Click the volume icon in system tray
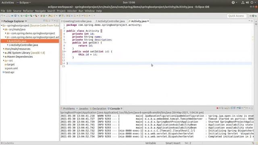The width and height of the screenshot is (258, 145). [x=247, y=2]
